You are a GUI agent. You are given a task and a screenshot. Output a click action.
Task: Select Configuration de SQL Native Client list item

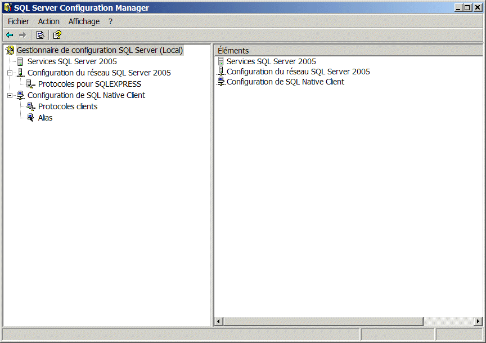click(285, 82)
